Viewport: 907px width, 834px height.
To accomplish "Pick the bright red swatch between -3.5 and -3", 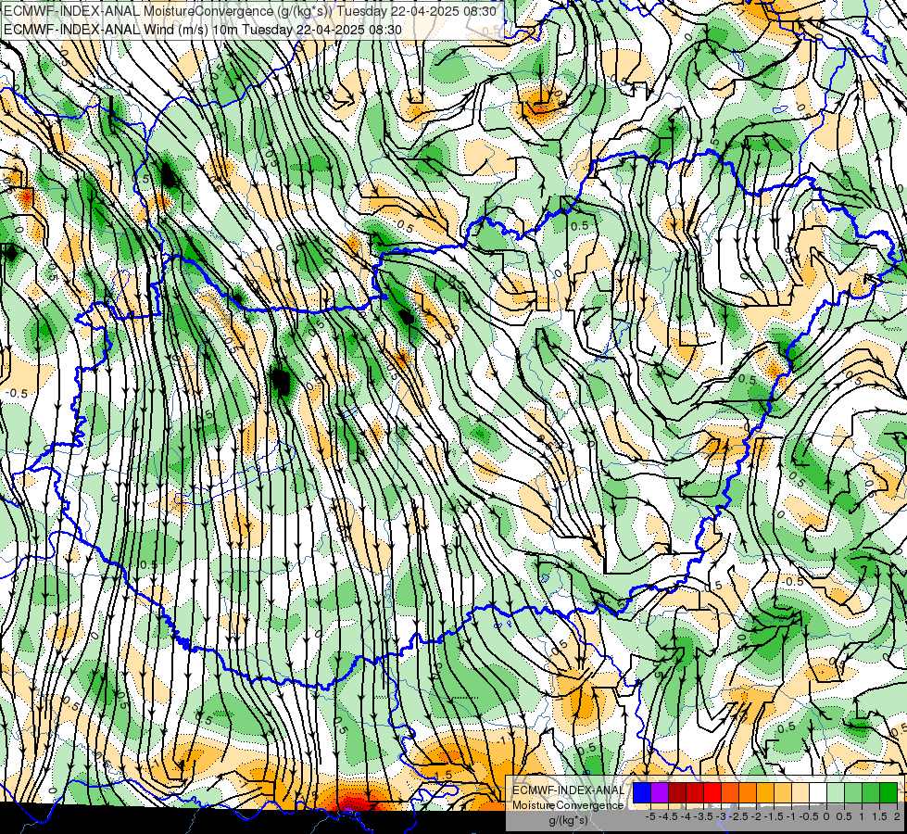I will (712, 792).
